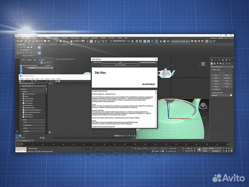This screenshot has width=249, height=187.
Task: Click the Cylinder object type button
Action: 216,81
